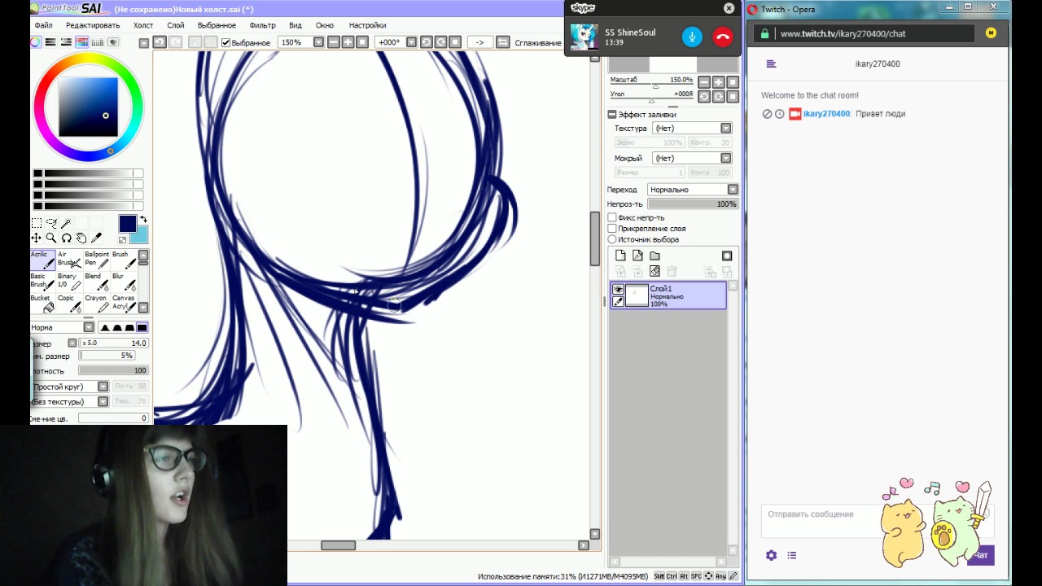Select the Crayon tool
The image size is (1042, 586).
coord(96,304)
